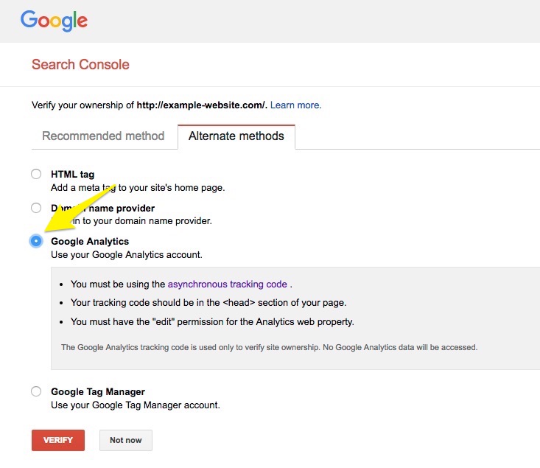Switch to the Recommended method tab
Image resolution: width=540 pixels, height=468 pixels.
(x=103, y=136)
